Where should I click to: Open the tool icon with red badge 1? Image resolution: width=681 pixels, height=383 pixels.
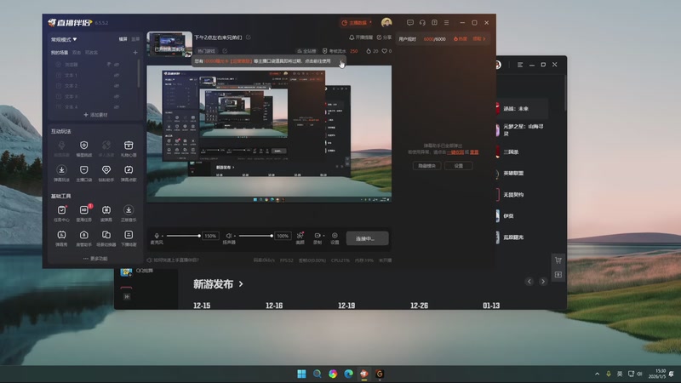pos(83,210)
